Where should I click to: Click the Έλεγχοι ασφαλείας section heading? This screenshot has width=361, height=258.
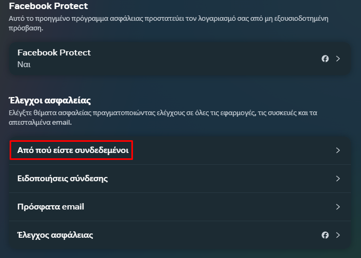point(50,100)
